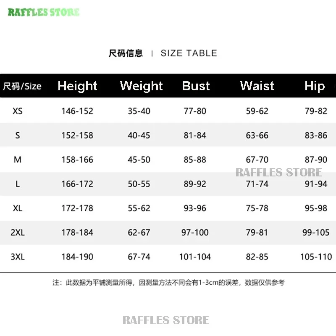Select the XS size row label
The image size is (336, 336).
18,111
